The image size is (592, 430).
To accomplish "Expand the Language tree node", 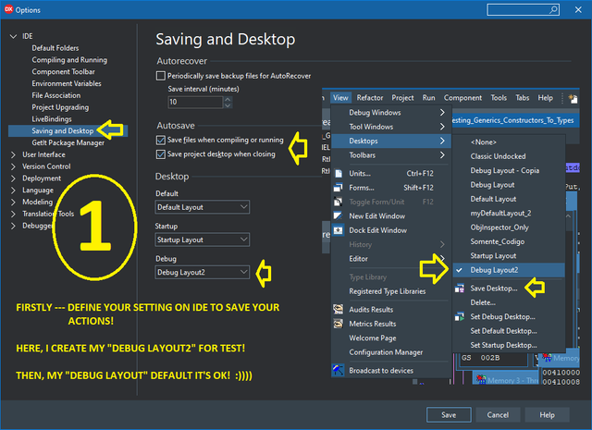I will tap(14, 190).
